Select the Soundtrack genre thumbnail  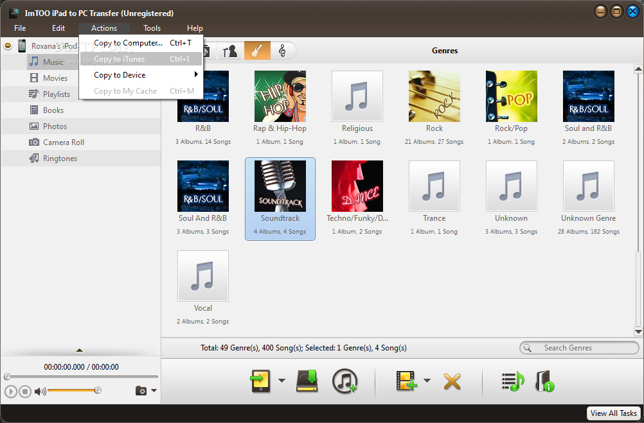[x=280, y=186]
